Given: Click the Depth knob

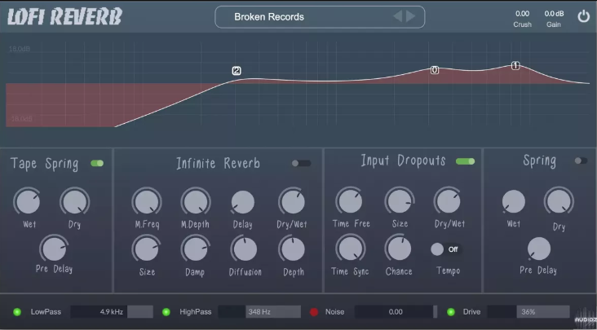Looking at the screenshot, I should click(293, 249).
